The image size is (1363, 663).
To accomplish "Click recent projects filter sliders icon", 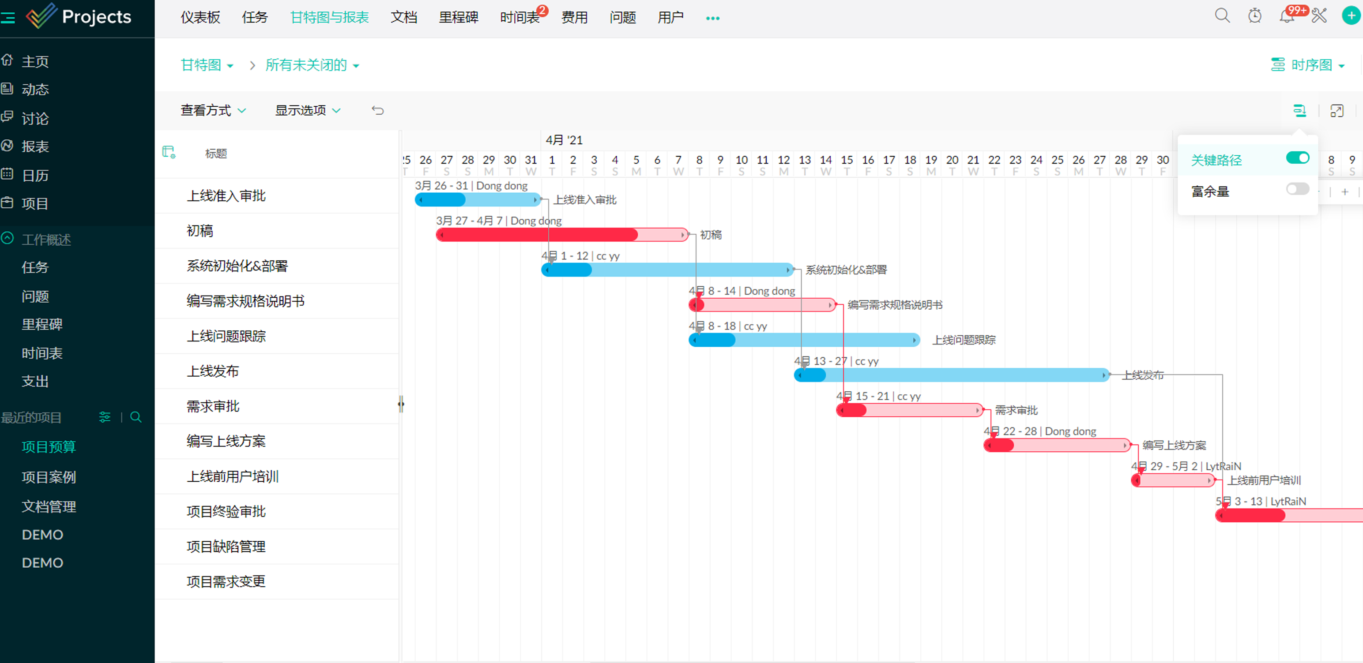I will coord(105,417).
